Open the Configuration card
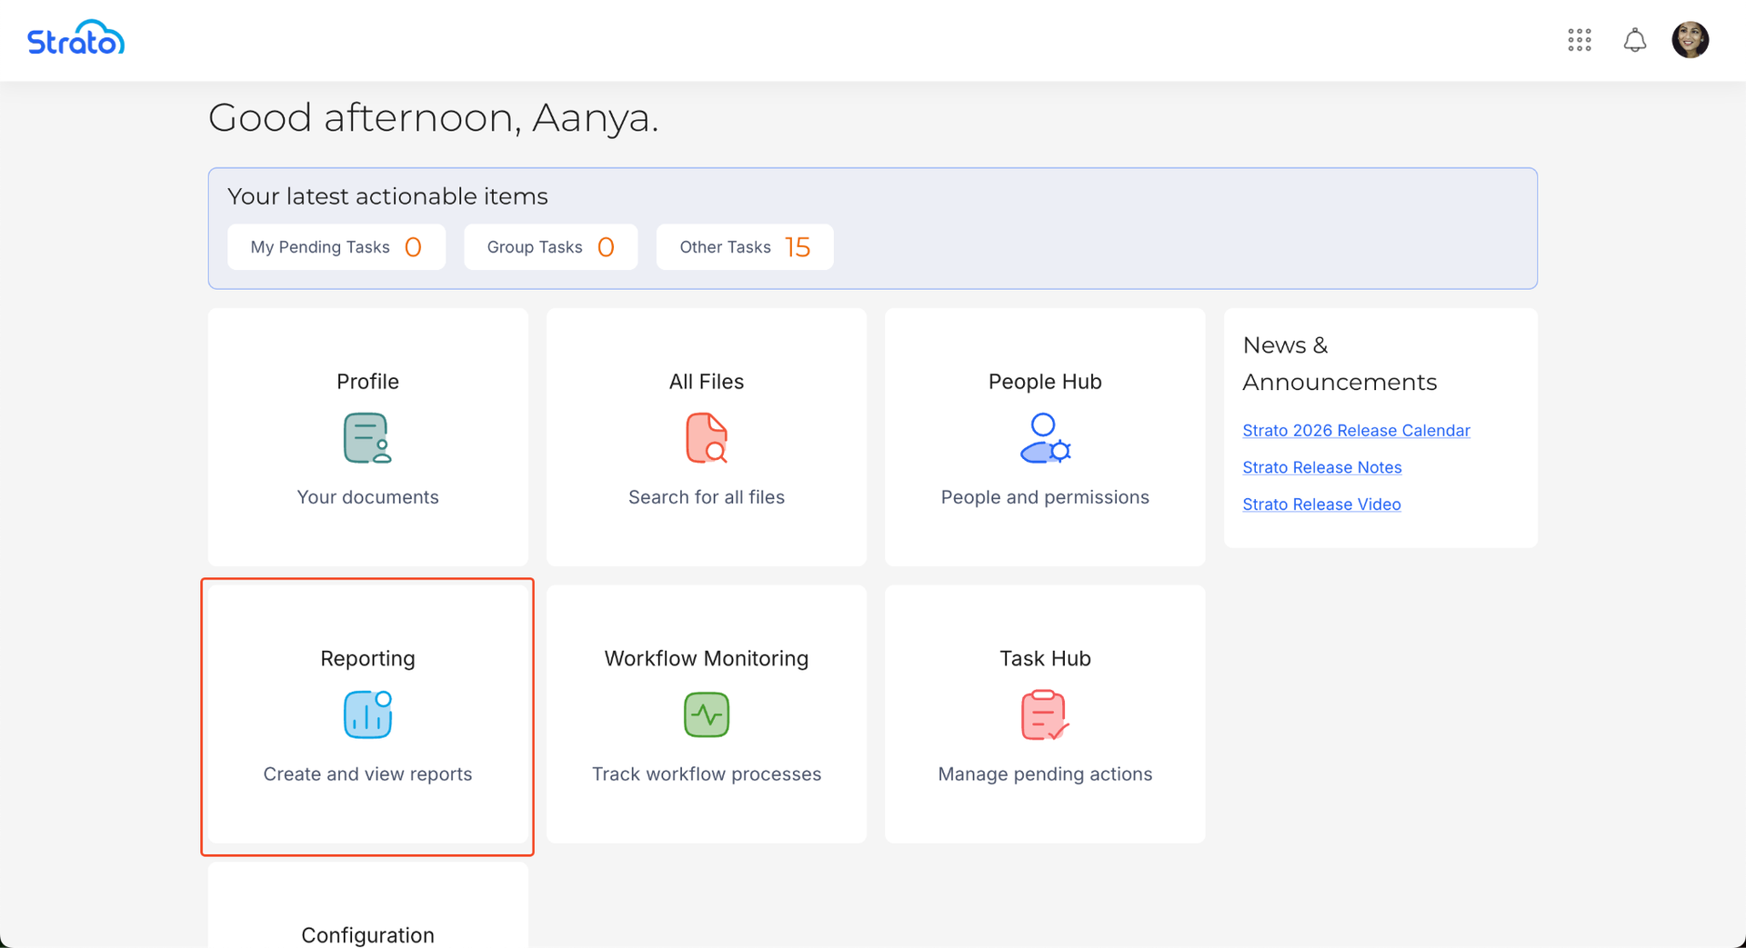 pos(367,918)
